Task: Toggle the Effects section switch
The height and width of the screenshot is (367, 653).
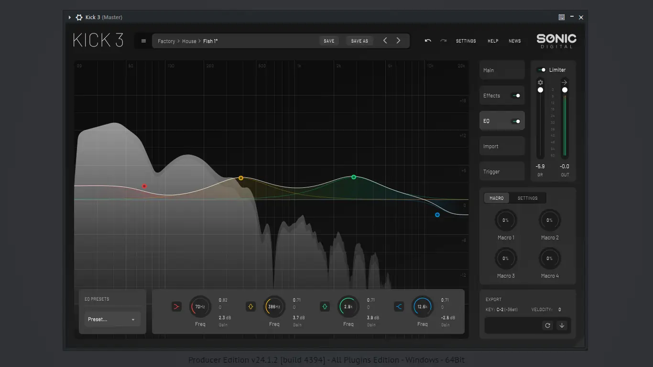Action: (516, 96)
